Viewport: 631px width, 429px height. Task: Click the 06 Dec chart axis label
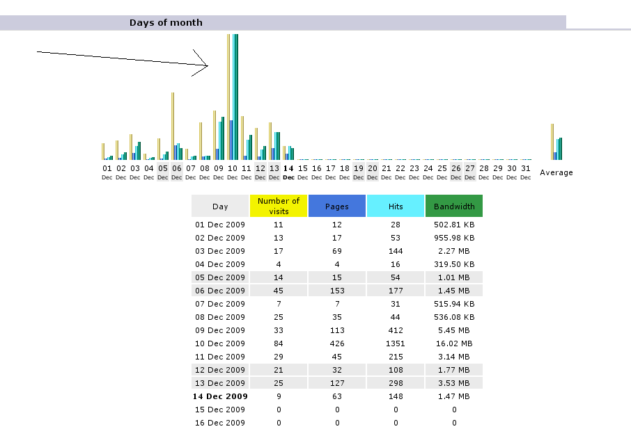(x=177, y=172)
